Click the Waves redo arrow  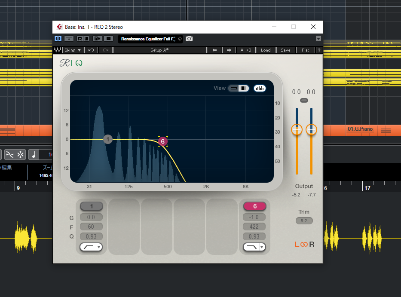coord(106,50)
